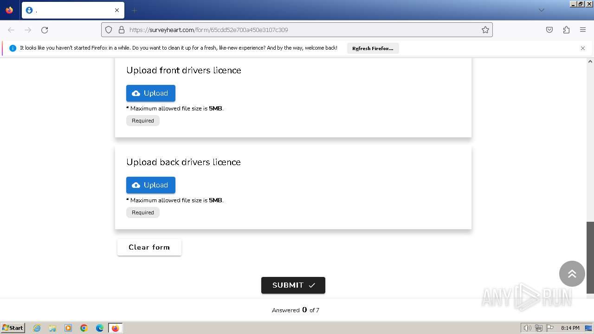Click the 8:14 PM system clock
The width and height of the screenshot is (594, 334).
pyautogui.click(x=570, y=328)
